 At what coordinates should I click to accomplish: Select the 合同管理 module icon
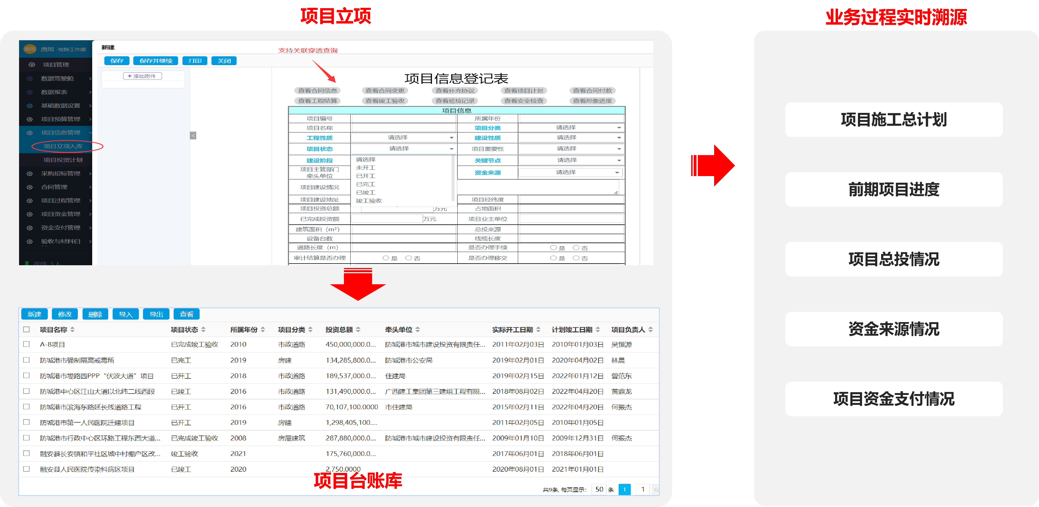click(30, 187)
